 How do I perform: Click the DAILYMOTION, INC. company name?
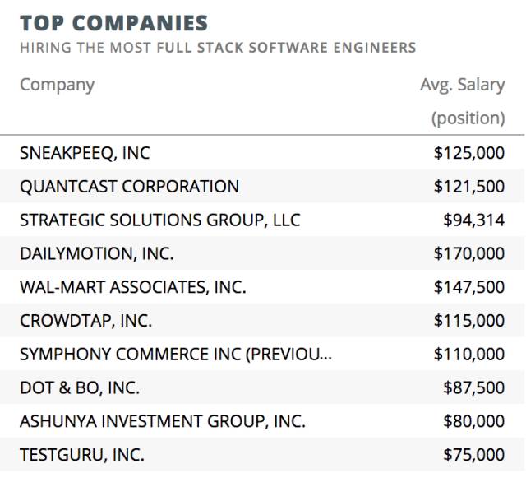click(x=96, y=254)
